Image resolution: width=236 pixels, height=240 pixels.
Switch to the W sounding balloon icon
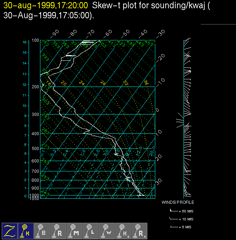tap(107, 231)
